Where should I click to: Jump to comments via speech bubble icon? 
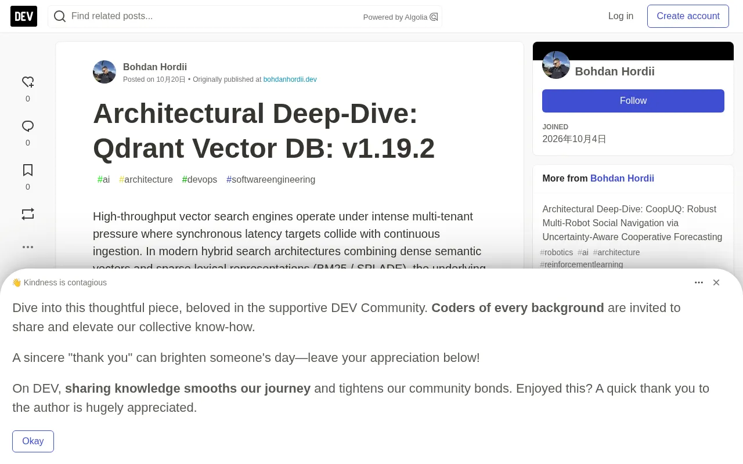(28, 126)
